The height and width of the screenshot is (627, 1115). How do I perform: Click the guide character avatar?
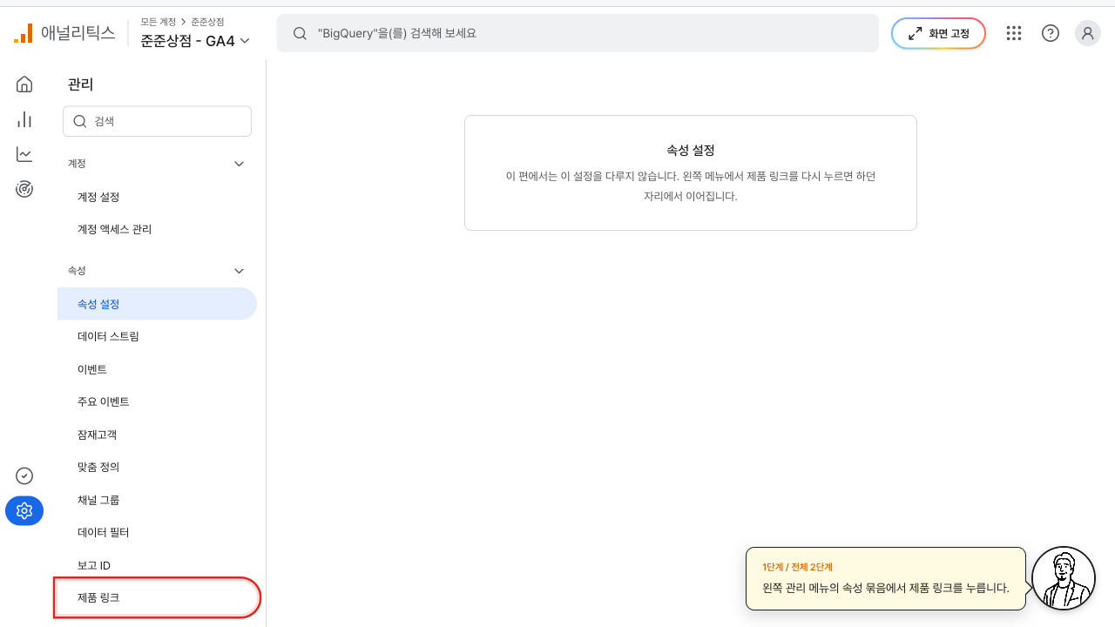[x=1063, y=578]
